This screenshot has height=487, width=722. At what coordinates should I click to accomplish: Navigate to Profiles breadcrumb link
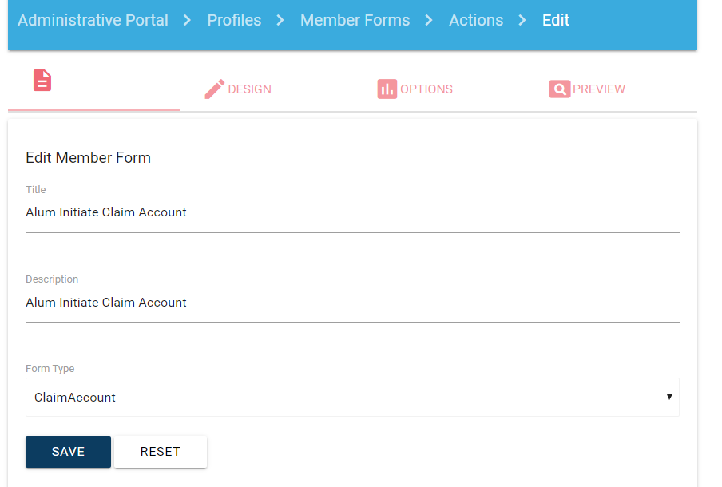point(234,20)
